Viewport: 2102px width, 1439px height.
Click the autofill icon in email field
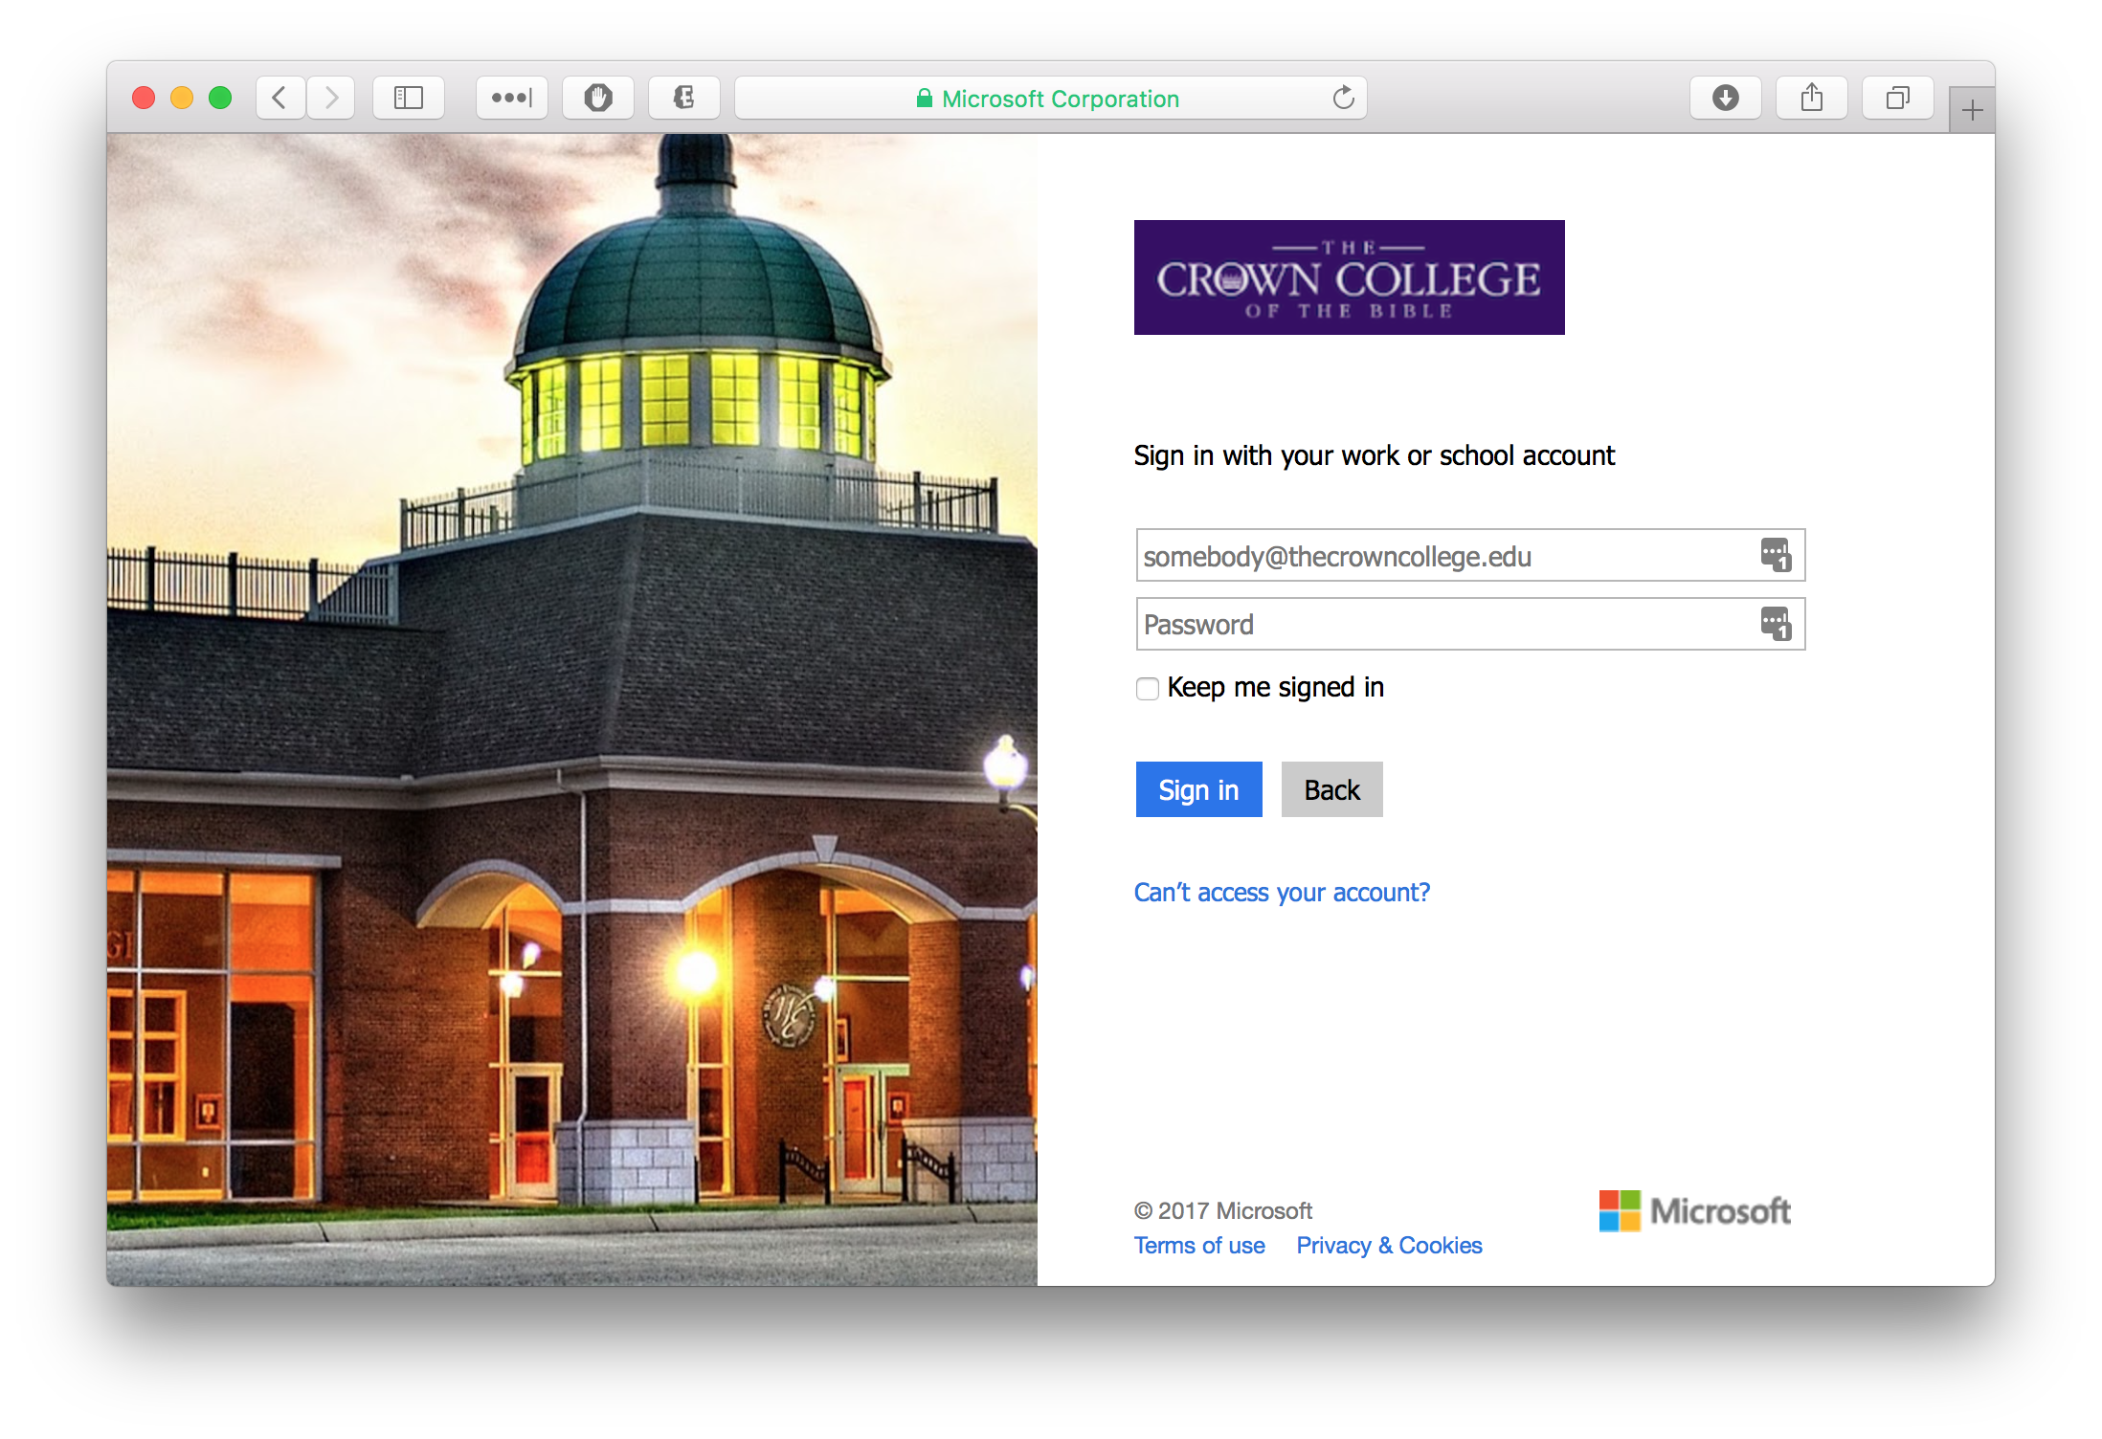[1776, 555]
